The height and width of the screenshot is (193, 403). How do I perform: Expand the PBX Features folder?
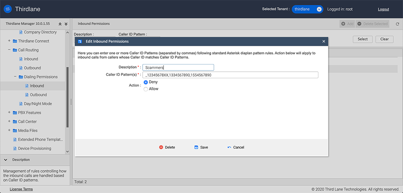9,112
